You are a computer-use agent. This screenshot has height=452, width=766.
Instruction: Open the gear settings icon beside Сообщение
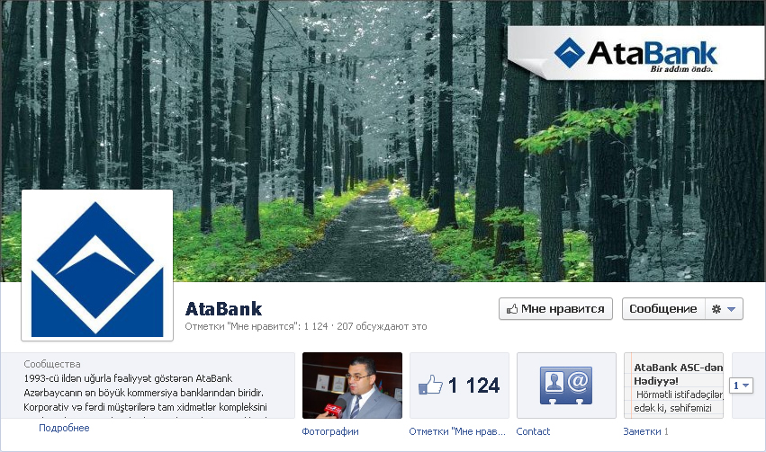(716, 309)
